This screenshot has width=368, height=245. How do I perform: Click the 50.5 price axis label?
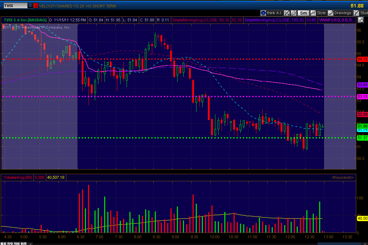click(x=361, y=158)
